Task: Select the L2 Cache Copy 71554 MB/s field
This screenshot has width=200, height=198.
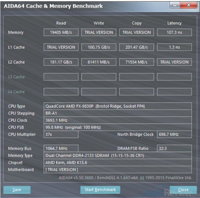Action: (x=137, y=62)
